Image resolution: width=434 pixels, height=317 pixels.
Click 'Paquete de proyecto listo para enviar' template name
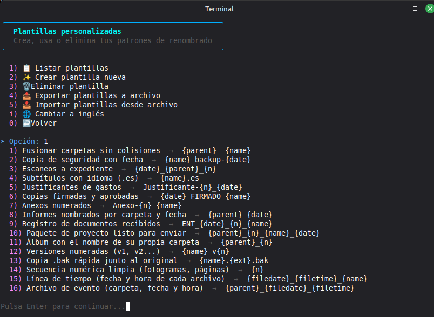(x=106, y=233)
